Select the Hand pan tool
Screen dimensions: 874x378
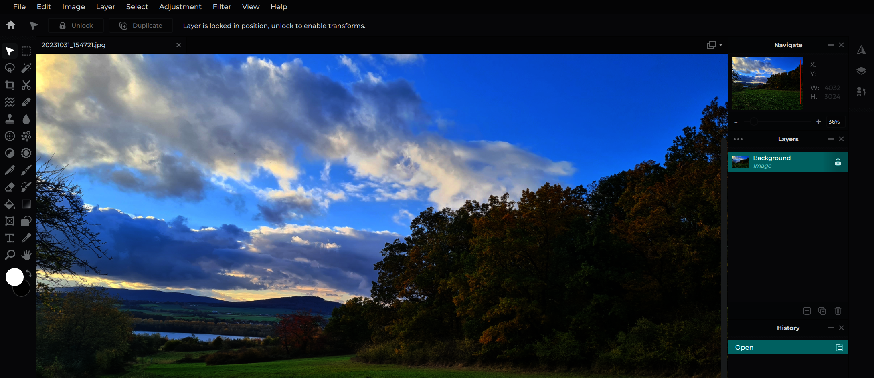26,255
